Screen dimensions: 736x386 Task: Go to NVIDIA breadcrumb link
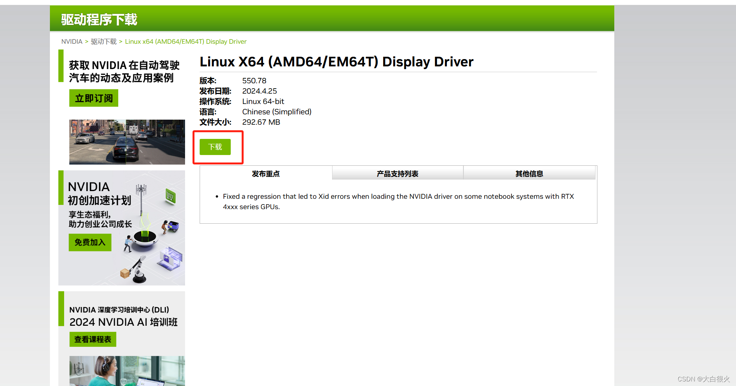(72, 41)
